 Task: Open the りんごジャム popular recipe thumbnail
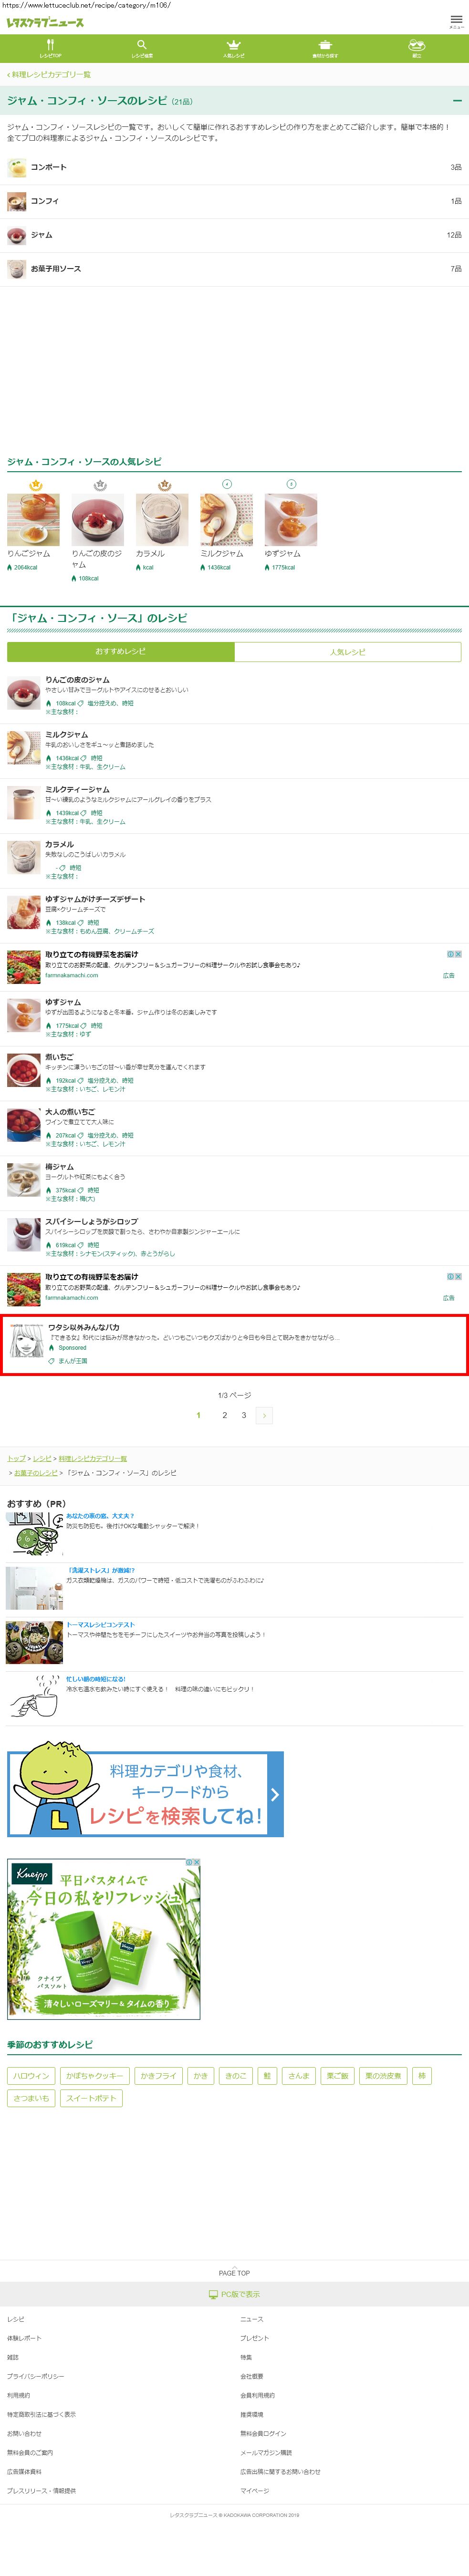[x=33, y=520]
